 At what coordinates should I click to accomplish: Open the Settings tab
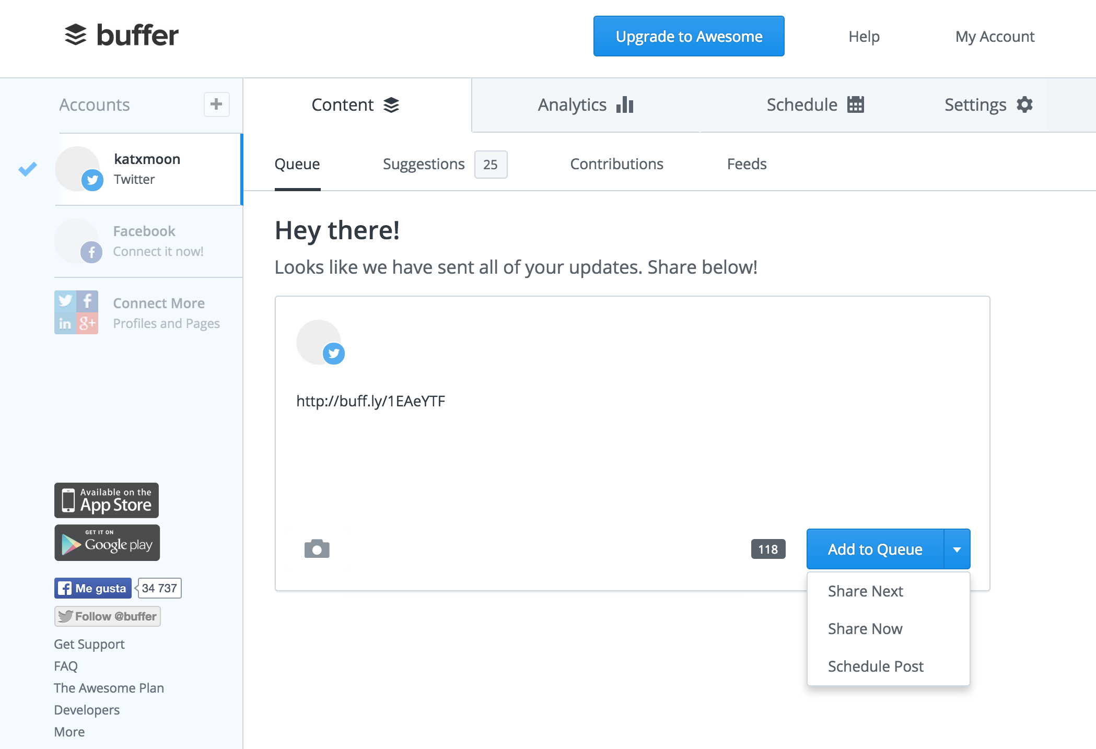[x=988, y=105]
